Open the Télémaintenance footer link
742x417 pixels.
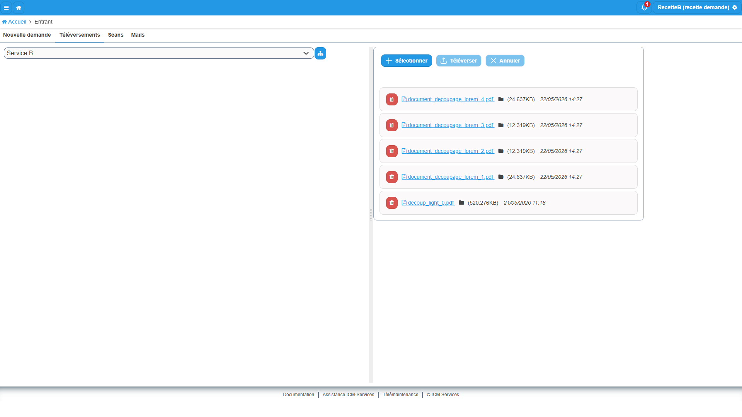tap(400, 395)
